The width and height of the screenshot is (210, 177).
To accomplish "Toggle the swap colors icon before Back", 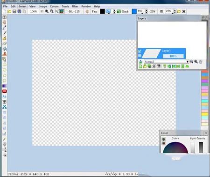I will 119,11.
